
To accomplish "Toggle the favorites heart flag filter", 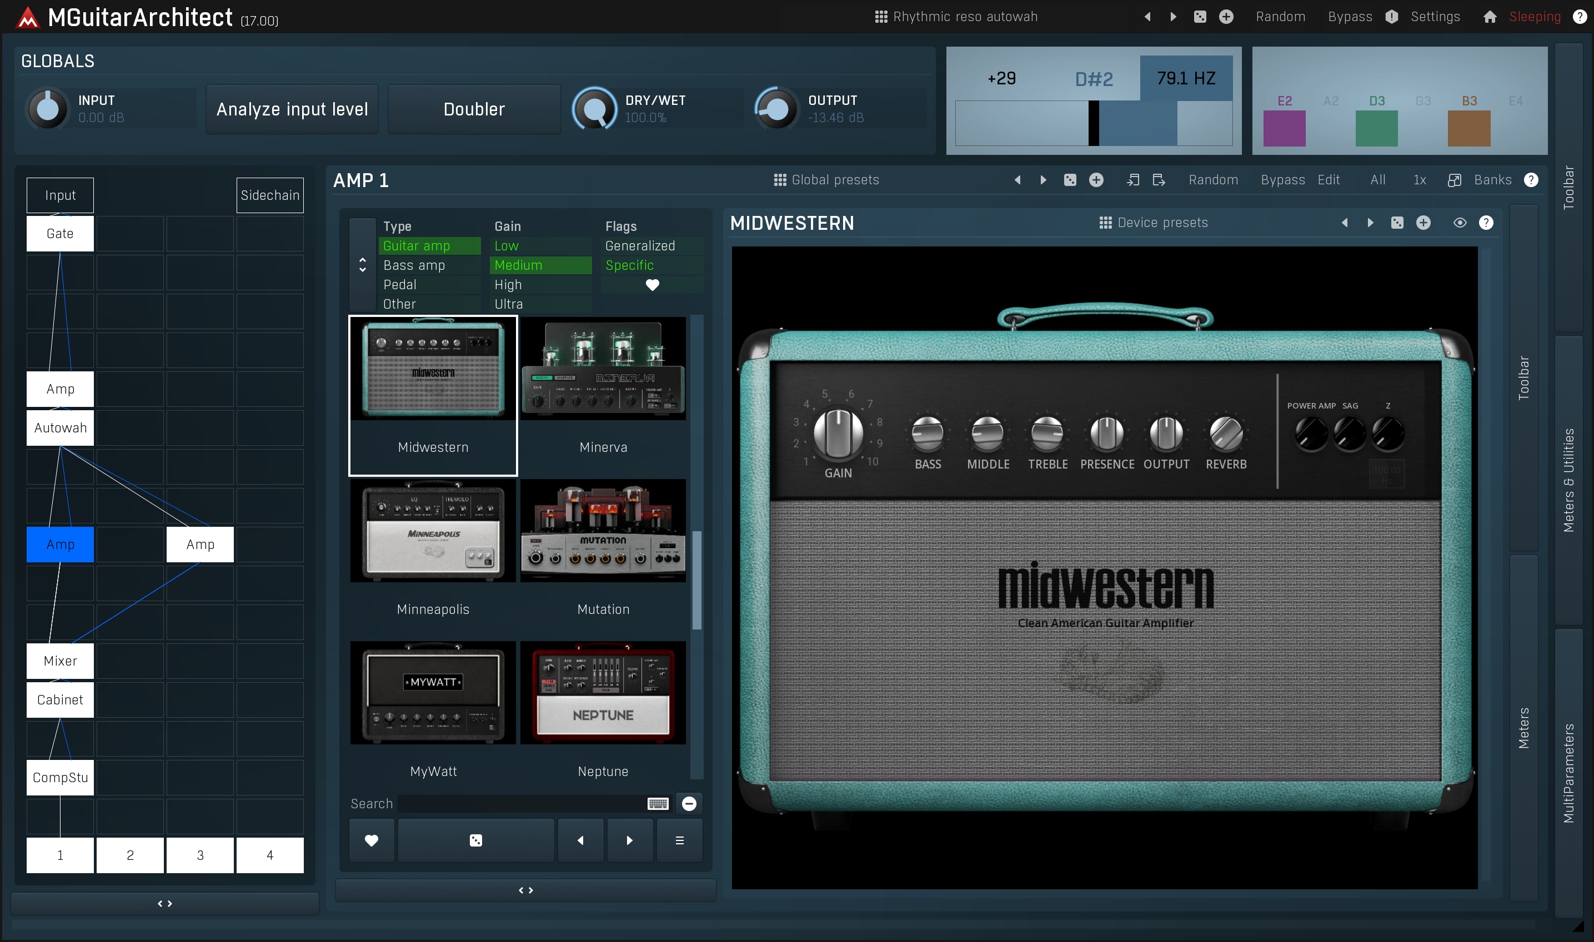I will click(x=652, y=285).
